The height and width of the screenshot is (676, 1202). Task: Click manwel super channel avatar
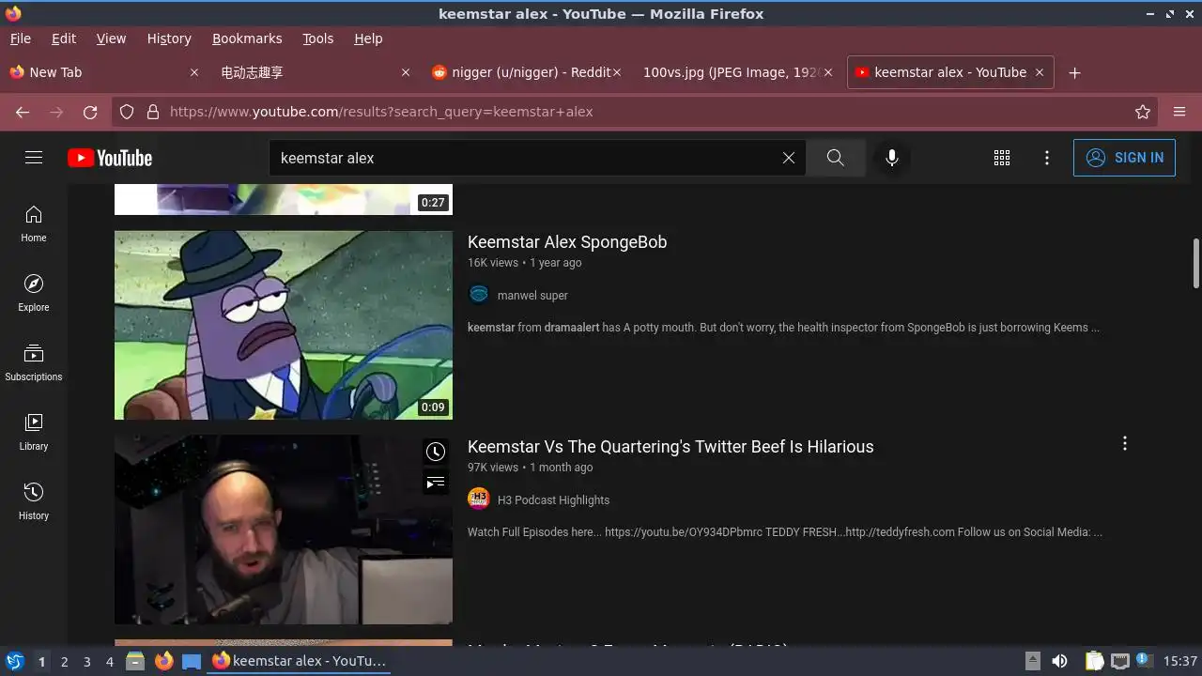[479, 295]
